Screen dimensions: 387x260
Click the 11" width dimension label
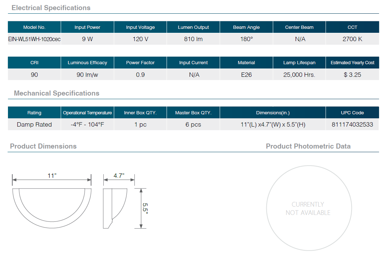tap(52, 176)
